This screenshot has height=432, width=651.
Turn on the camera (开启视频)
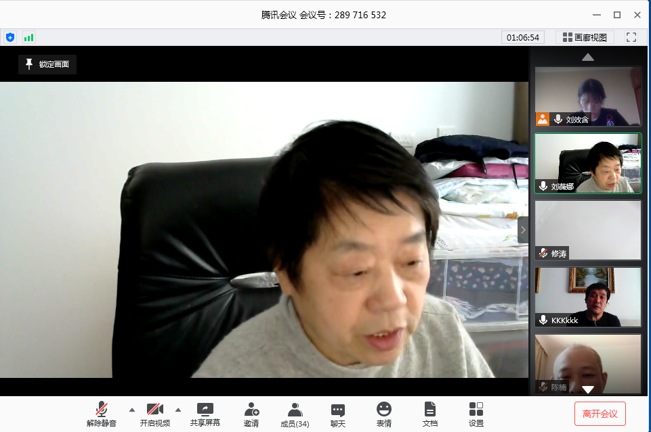pos(154,414)
